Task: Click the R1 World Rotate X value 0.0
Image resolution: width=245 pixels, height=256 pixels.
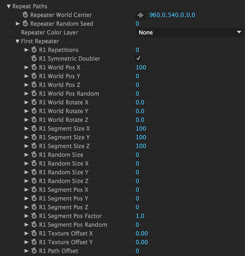Action: (x=140, y=102)
